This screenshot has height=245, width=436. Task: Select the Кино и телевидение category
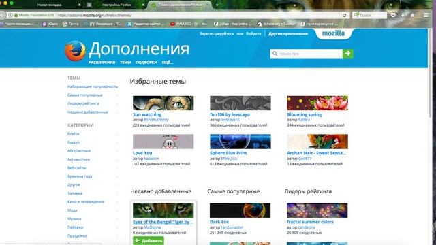coord(86,202)
